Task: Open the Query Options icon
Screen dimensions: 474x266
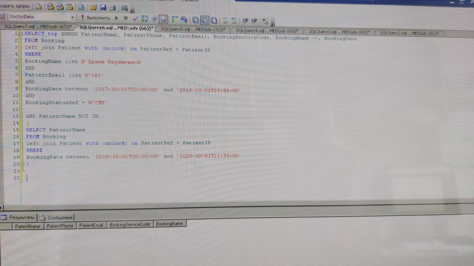Action: [x=154, y=18]
